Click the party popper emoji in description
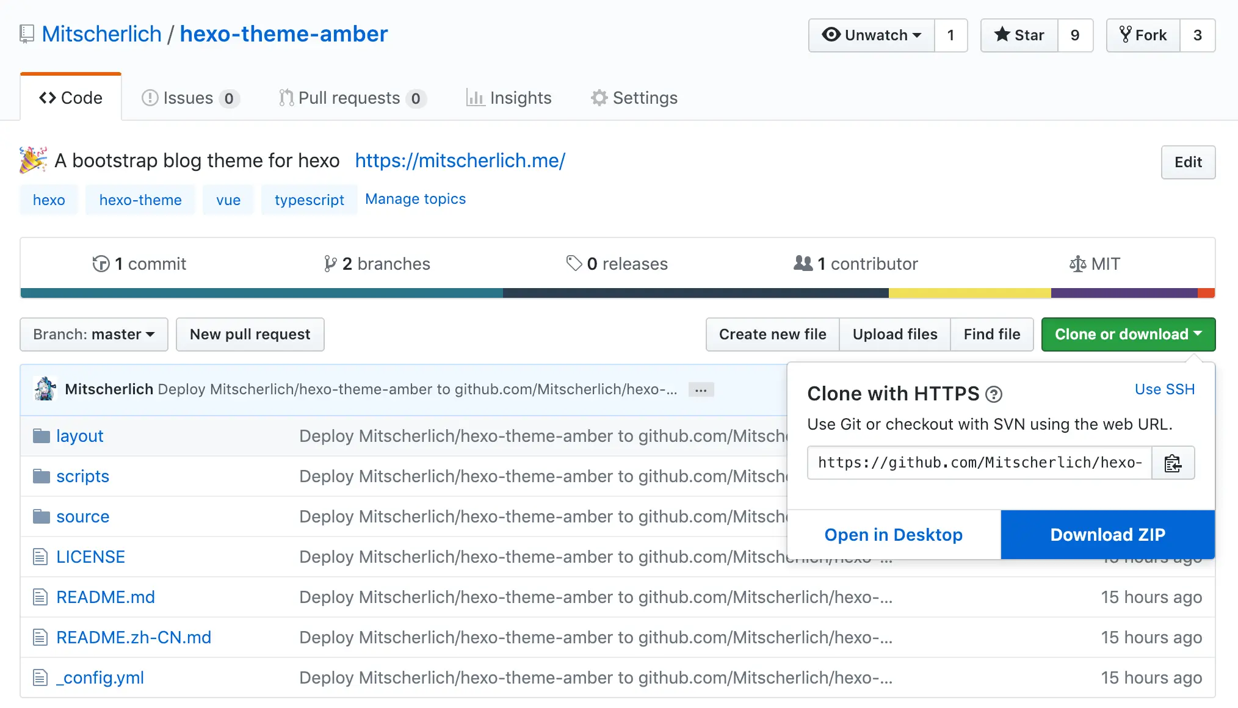Screen dimensions: 1238x708 pyautogui.click(x=33, y=160)
